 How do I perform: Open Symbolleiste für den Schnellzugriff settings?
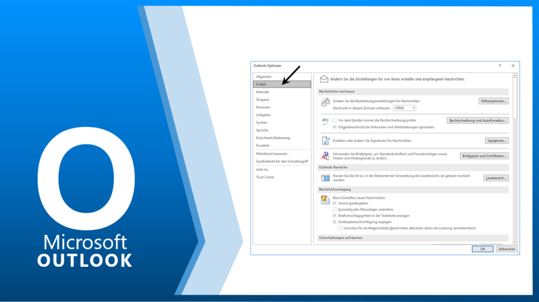coord(282,161)
